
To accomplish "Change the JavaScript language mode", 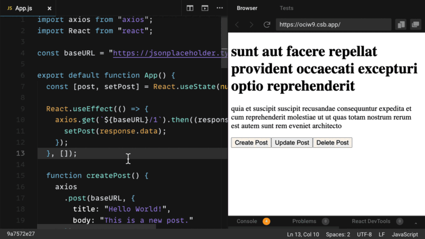I will click(405, 234).
